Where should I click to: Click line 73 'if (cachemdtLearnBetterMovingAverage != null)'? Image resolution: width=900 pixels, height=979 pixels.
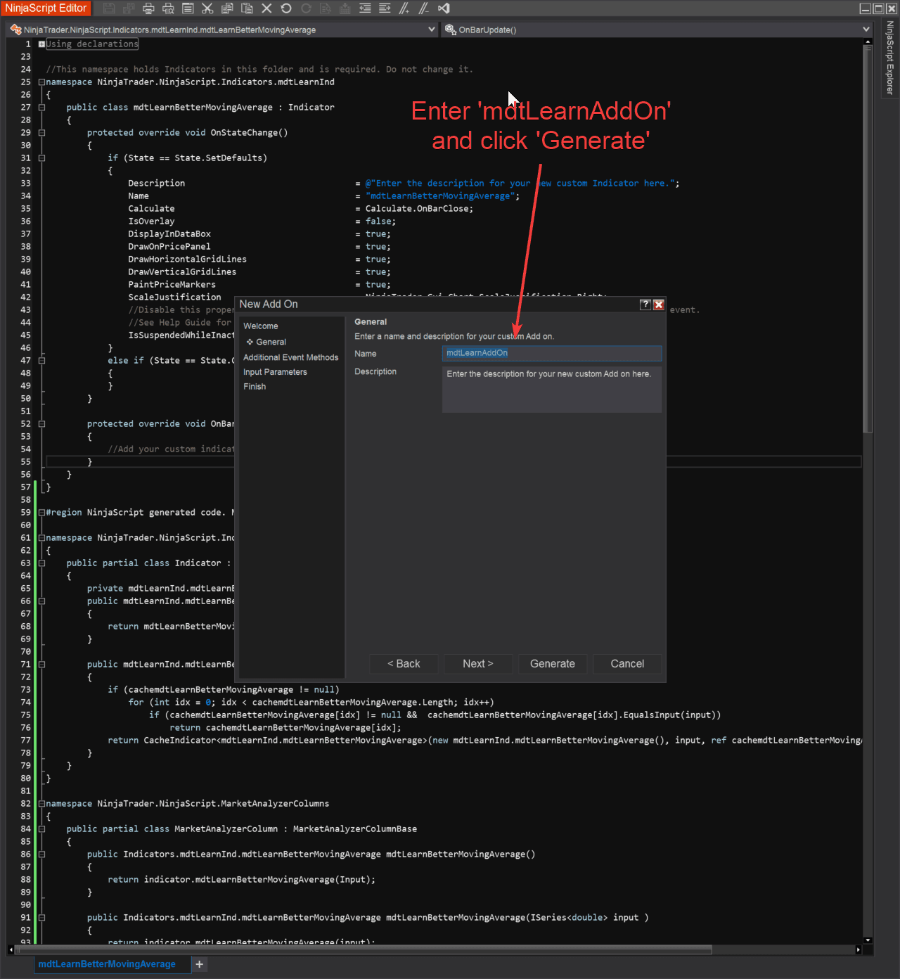224,690
